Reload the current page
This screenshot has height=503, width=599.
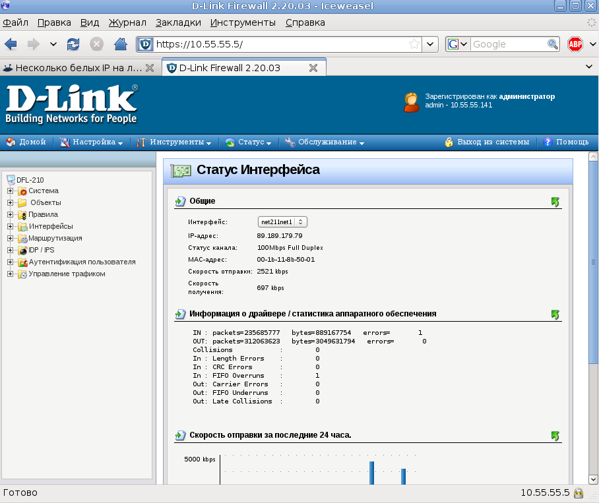[73, 44]
